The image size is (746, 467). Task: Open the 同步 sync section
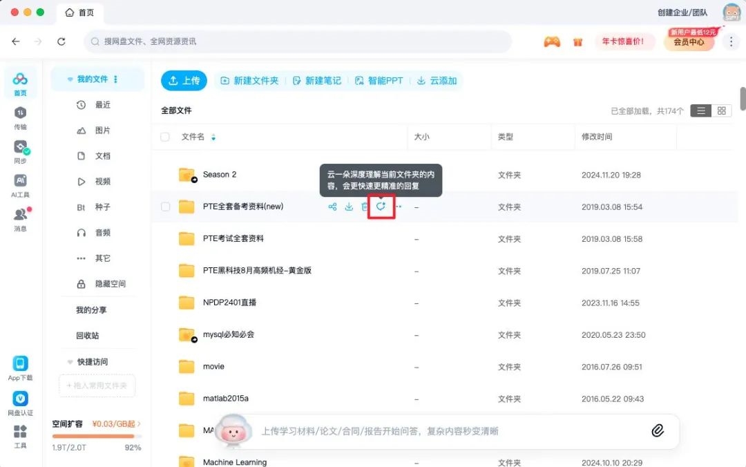click(x=20, y=150)
